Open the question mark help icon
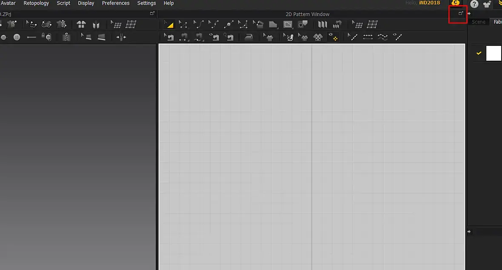Screen dimensions: 502x270 click(x=474, y=4)
